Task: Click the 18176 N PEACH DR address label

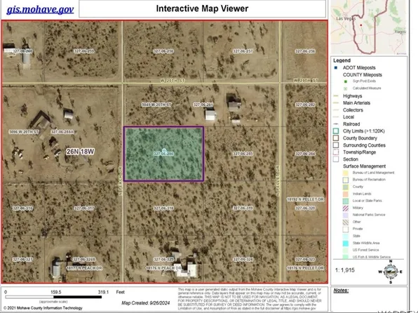Action: point(163,268)
